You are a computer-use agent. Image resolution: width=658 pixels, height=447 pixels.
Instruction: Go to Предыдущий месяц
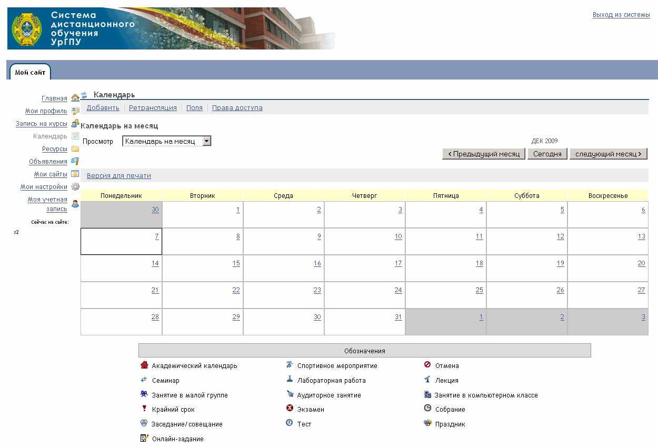(x=484, y=154)
